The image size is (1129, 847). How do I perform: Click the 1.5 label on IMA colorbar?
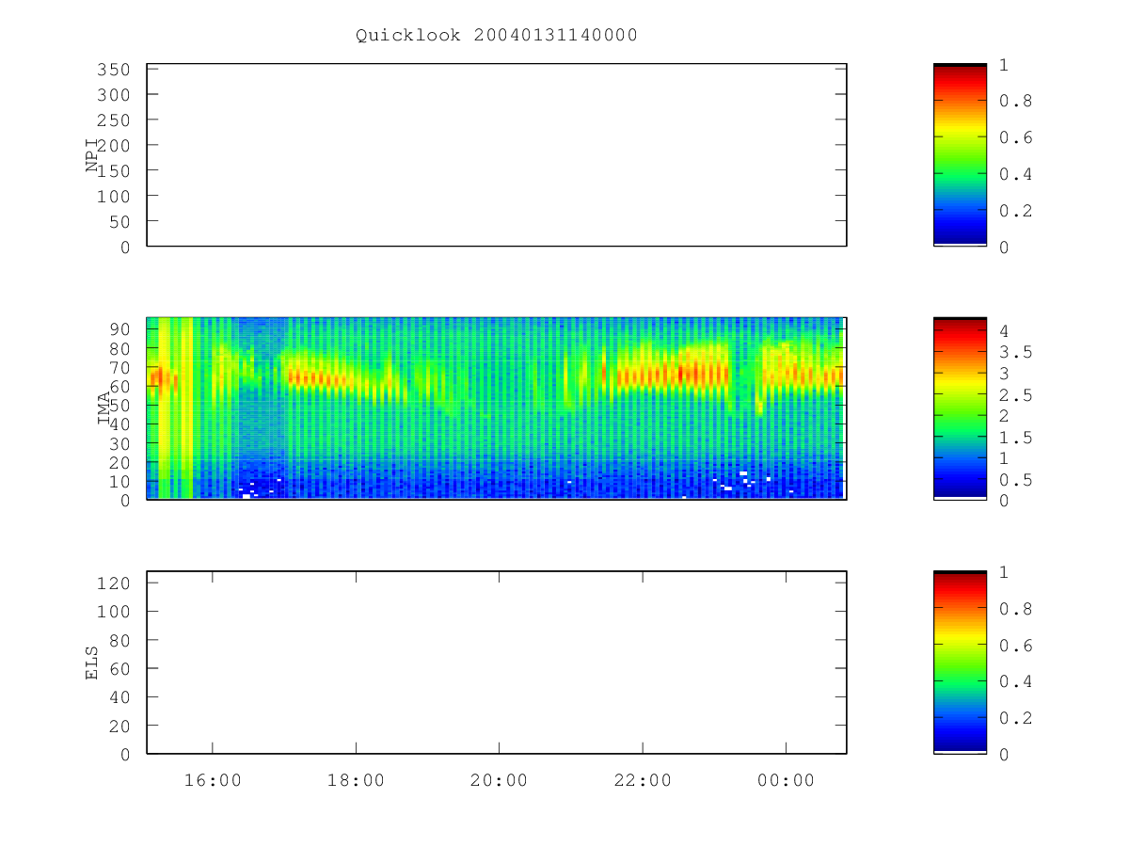pos(1015,437)
